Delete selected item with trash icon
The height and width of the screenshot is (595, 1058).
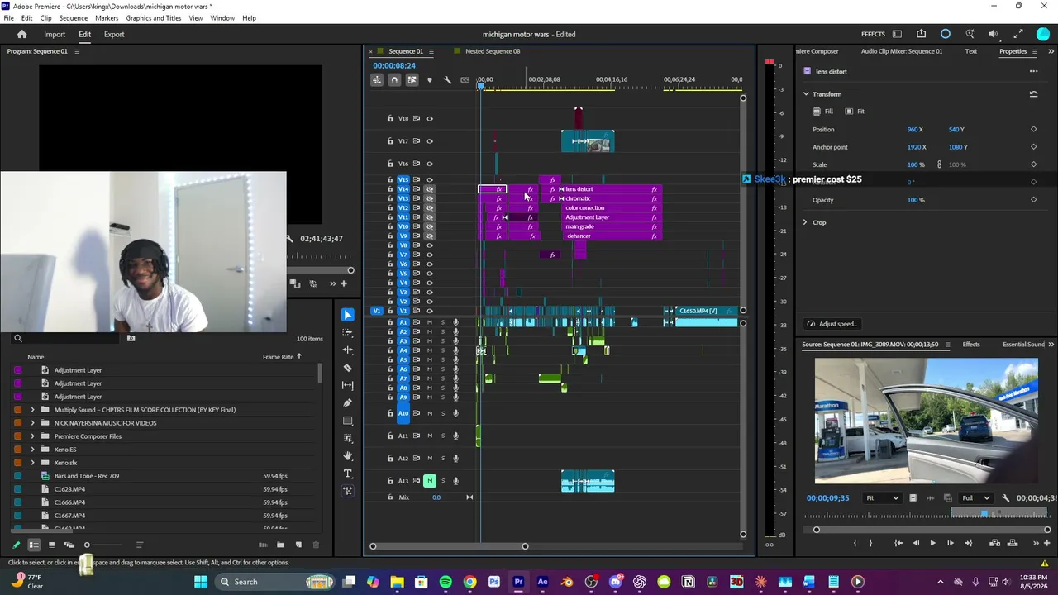pos(316,545)
